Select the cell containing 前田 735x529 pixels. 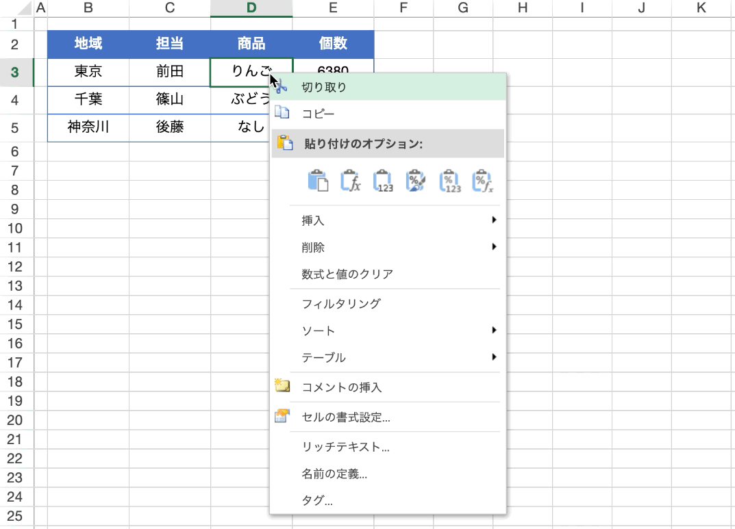click(170, 73)
